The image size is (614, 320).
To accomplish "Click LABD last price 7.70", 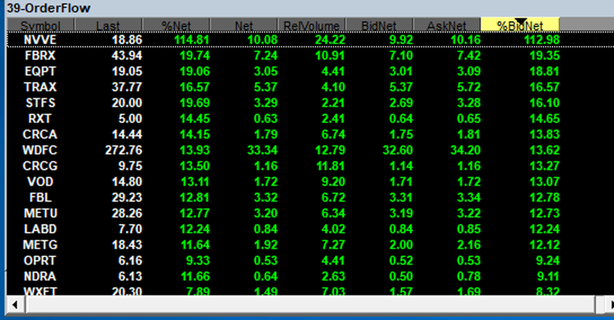I will pyautogui.click(x=130, y=229).
